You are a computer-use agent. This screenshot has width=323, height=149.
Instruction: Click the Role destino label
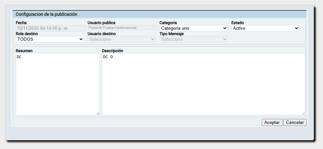pos(27,34)
